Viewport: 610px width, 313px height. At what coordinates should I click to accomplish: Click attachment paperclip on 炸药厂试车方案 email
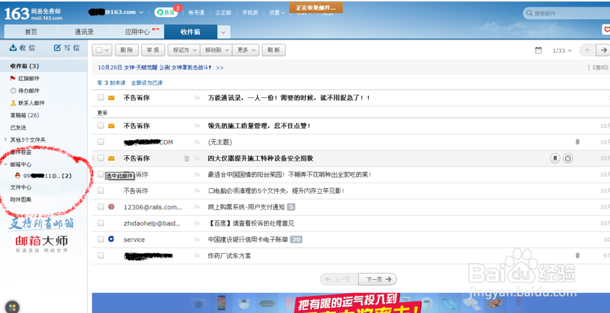click(x=577, y=256)
